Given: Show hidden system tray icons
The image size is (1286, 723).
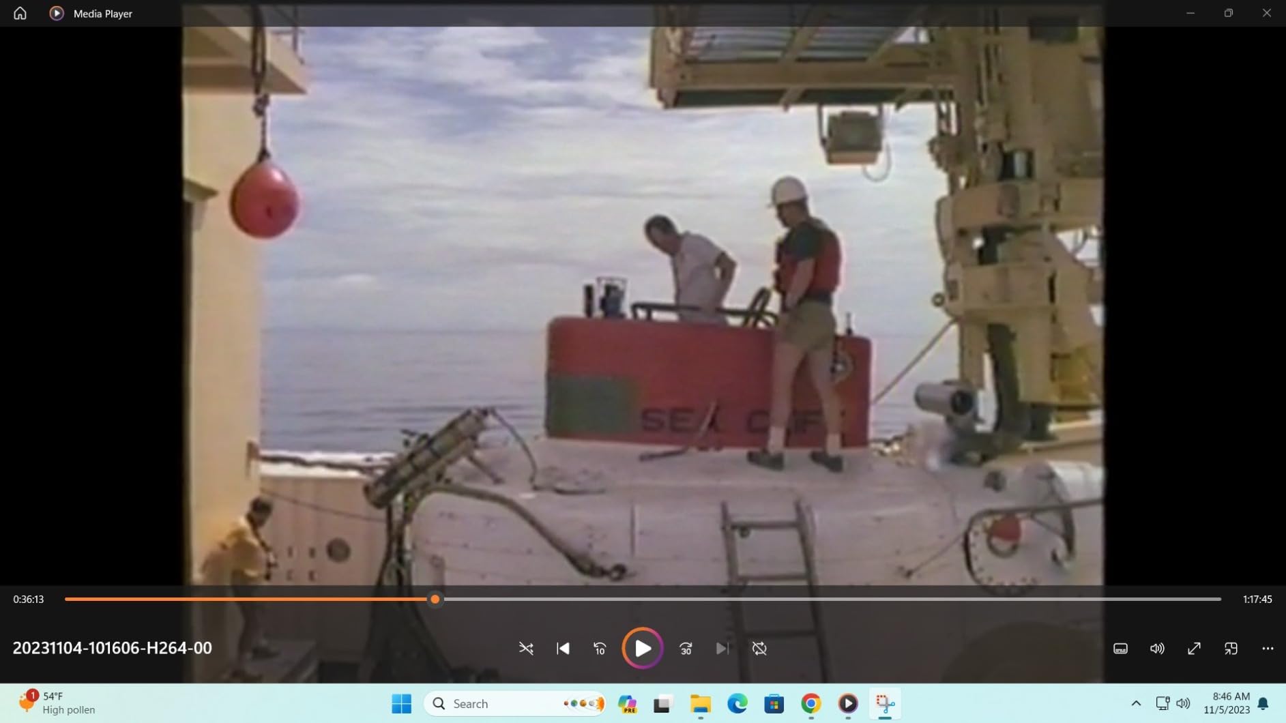Looking at the screenshot, I should (x=1136, y=703).
